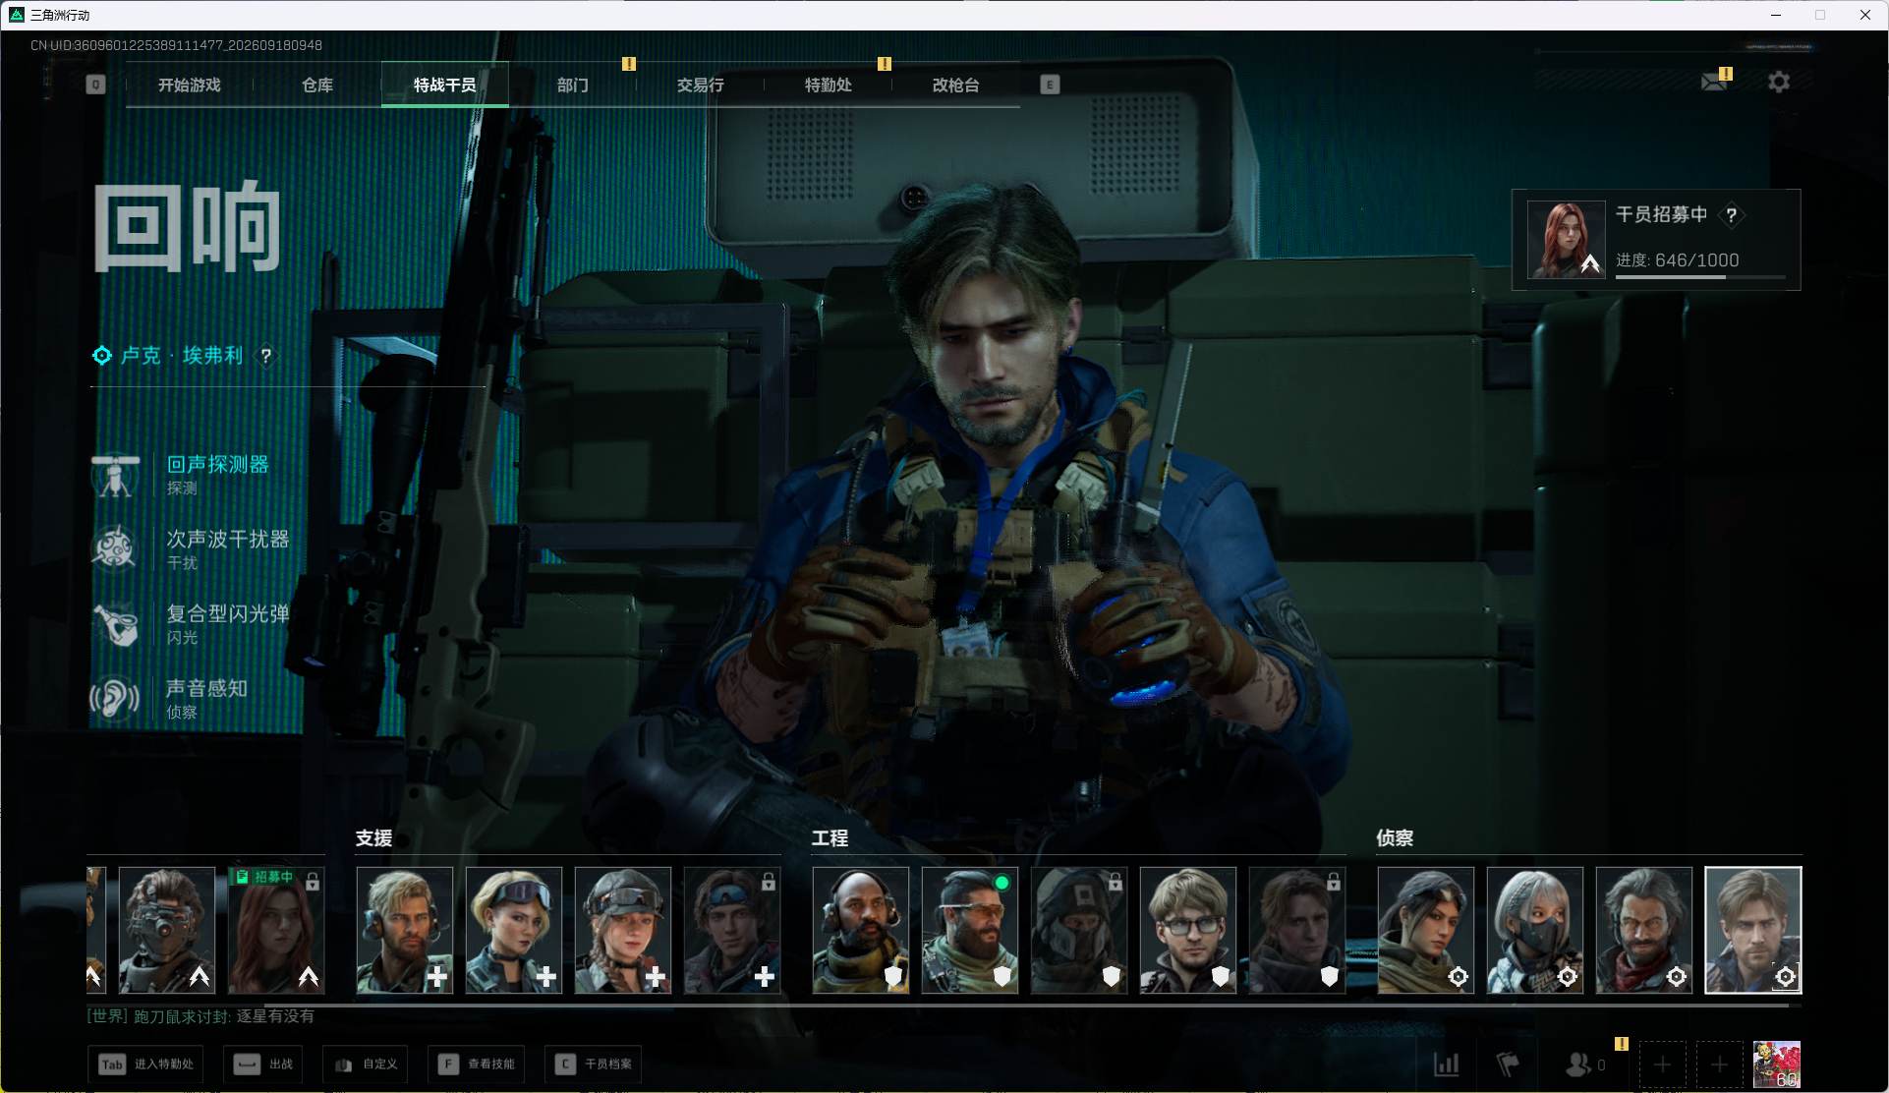Select the red-haired operator marked 招募中
1889x1093 pixels.
click(276, 930)
